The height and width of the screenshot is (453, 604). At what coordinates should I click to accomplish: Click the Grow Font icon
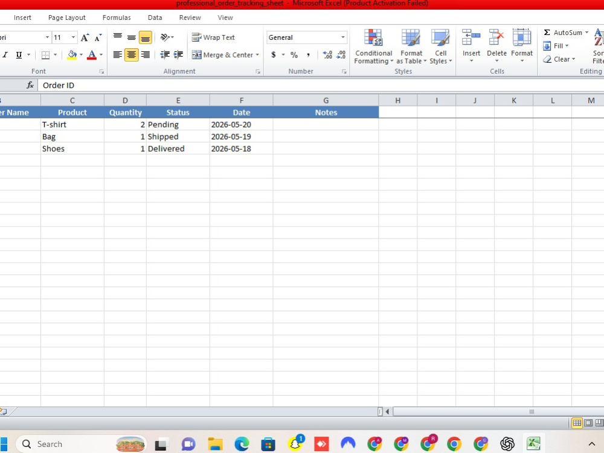[x=85, y=37]
